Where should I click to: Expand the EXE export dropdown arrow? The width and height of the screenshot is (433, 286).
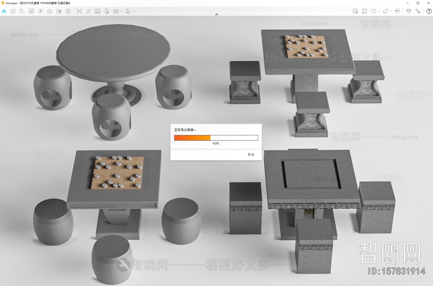click(x=134, y=11)
